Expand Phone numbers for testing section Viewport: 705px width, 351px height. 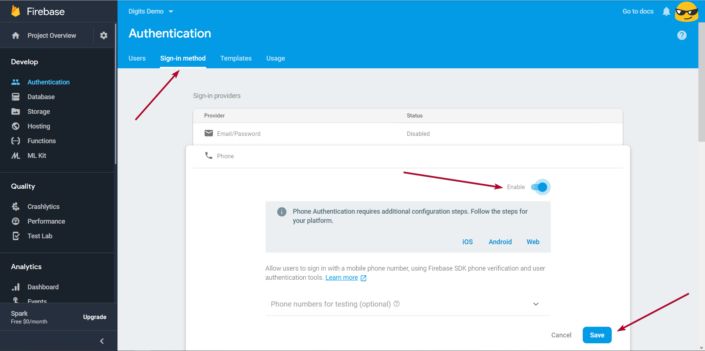(536, 304)
